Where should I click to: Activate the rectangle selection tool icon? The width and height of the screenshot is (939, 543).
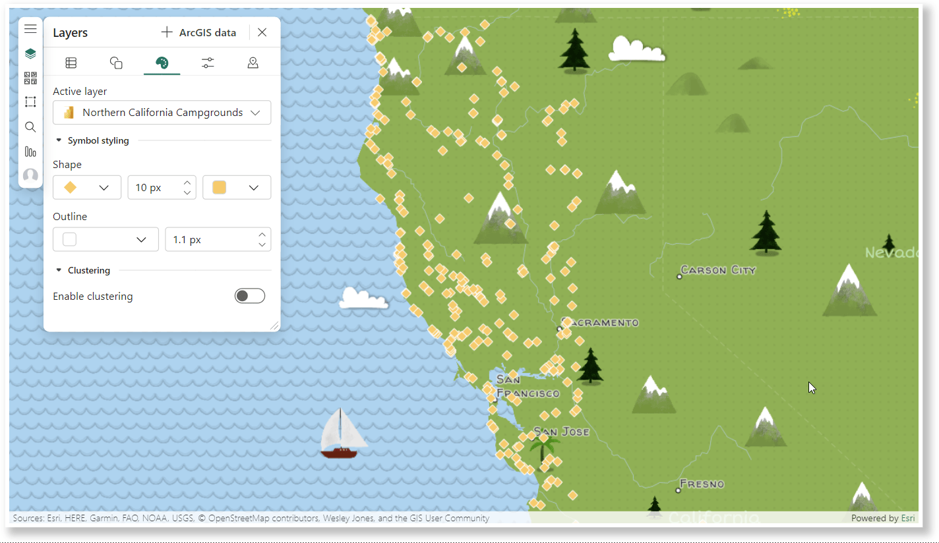pyautogui.click(x=30, y=102)
